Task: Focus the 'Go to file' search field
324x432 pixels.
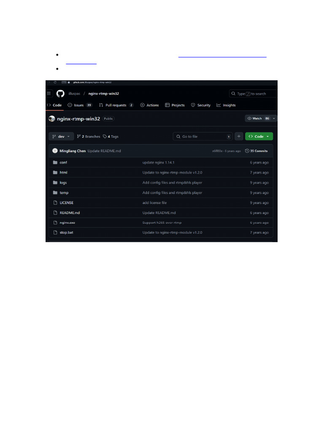Action: pyautogui.click(x=203, y=136)
